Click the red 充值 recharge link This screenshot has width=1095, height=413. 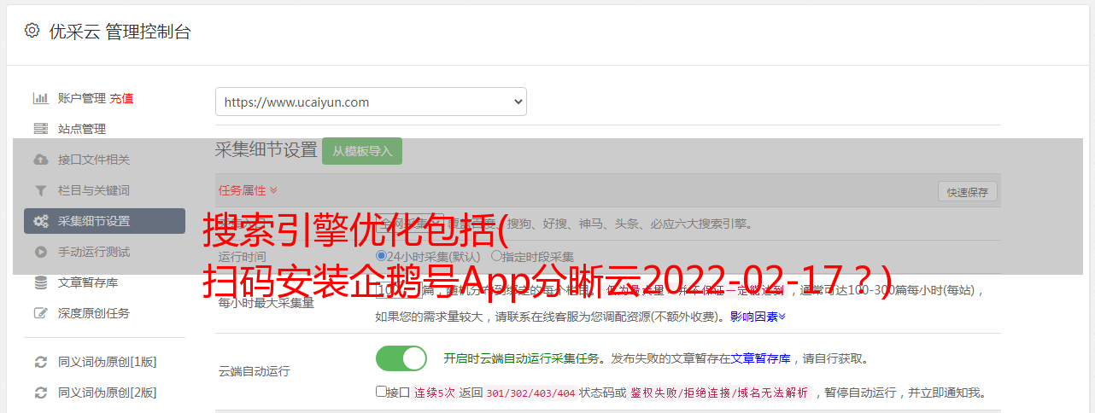121,98
